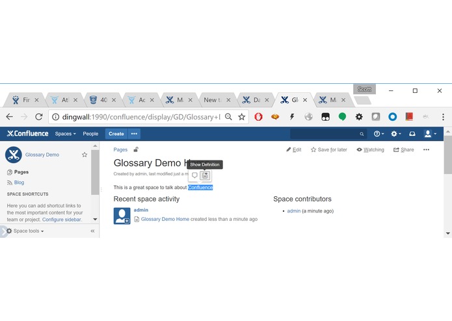Open the Chrome three-dot menu
Screen dimensions: 452x321
(x=443, y=116)
